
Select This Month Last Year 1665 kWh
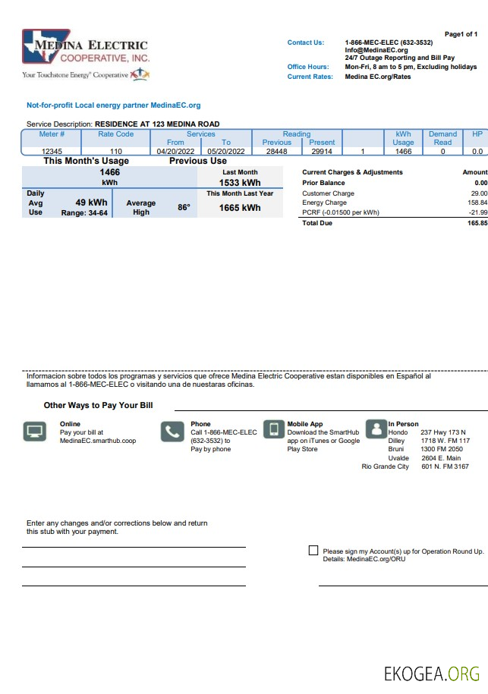tap(240, 208)
